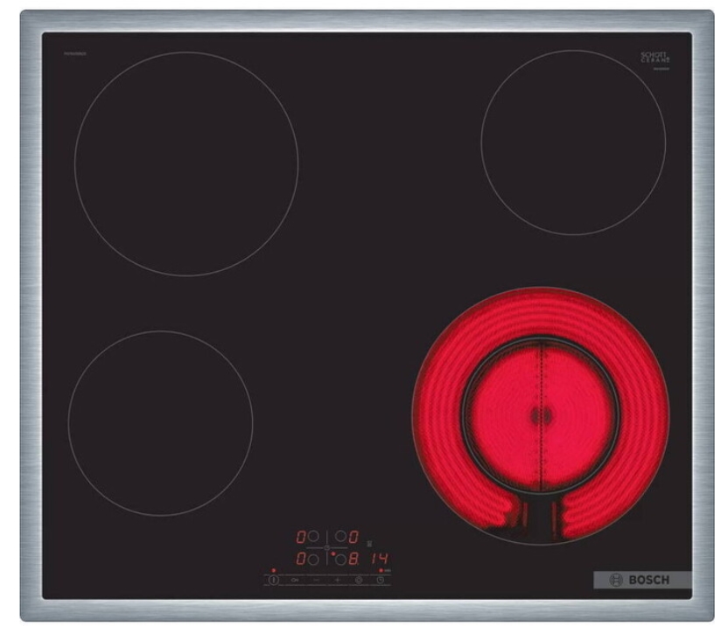The width and height of the screenshot is (721, 626).
Task: Select the rear-left zone selector circle
Action: (312, 536)
